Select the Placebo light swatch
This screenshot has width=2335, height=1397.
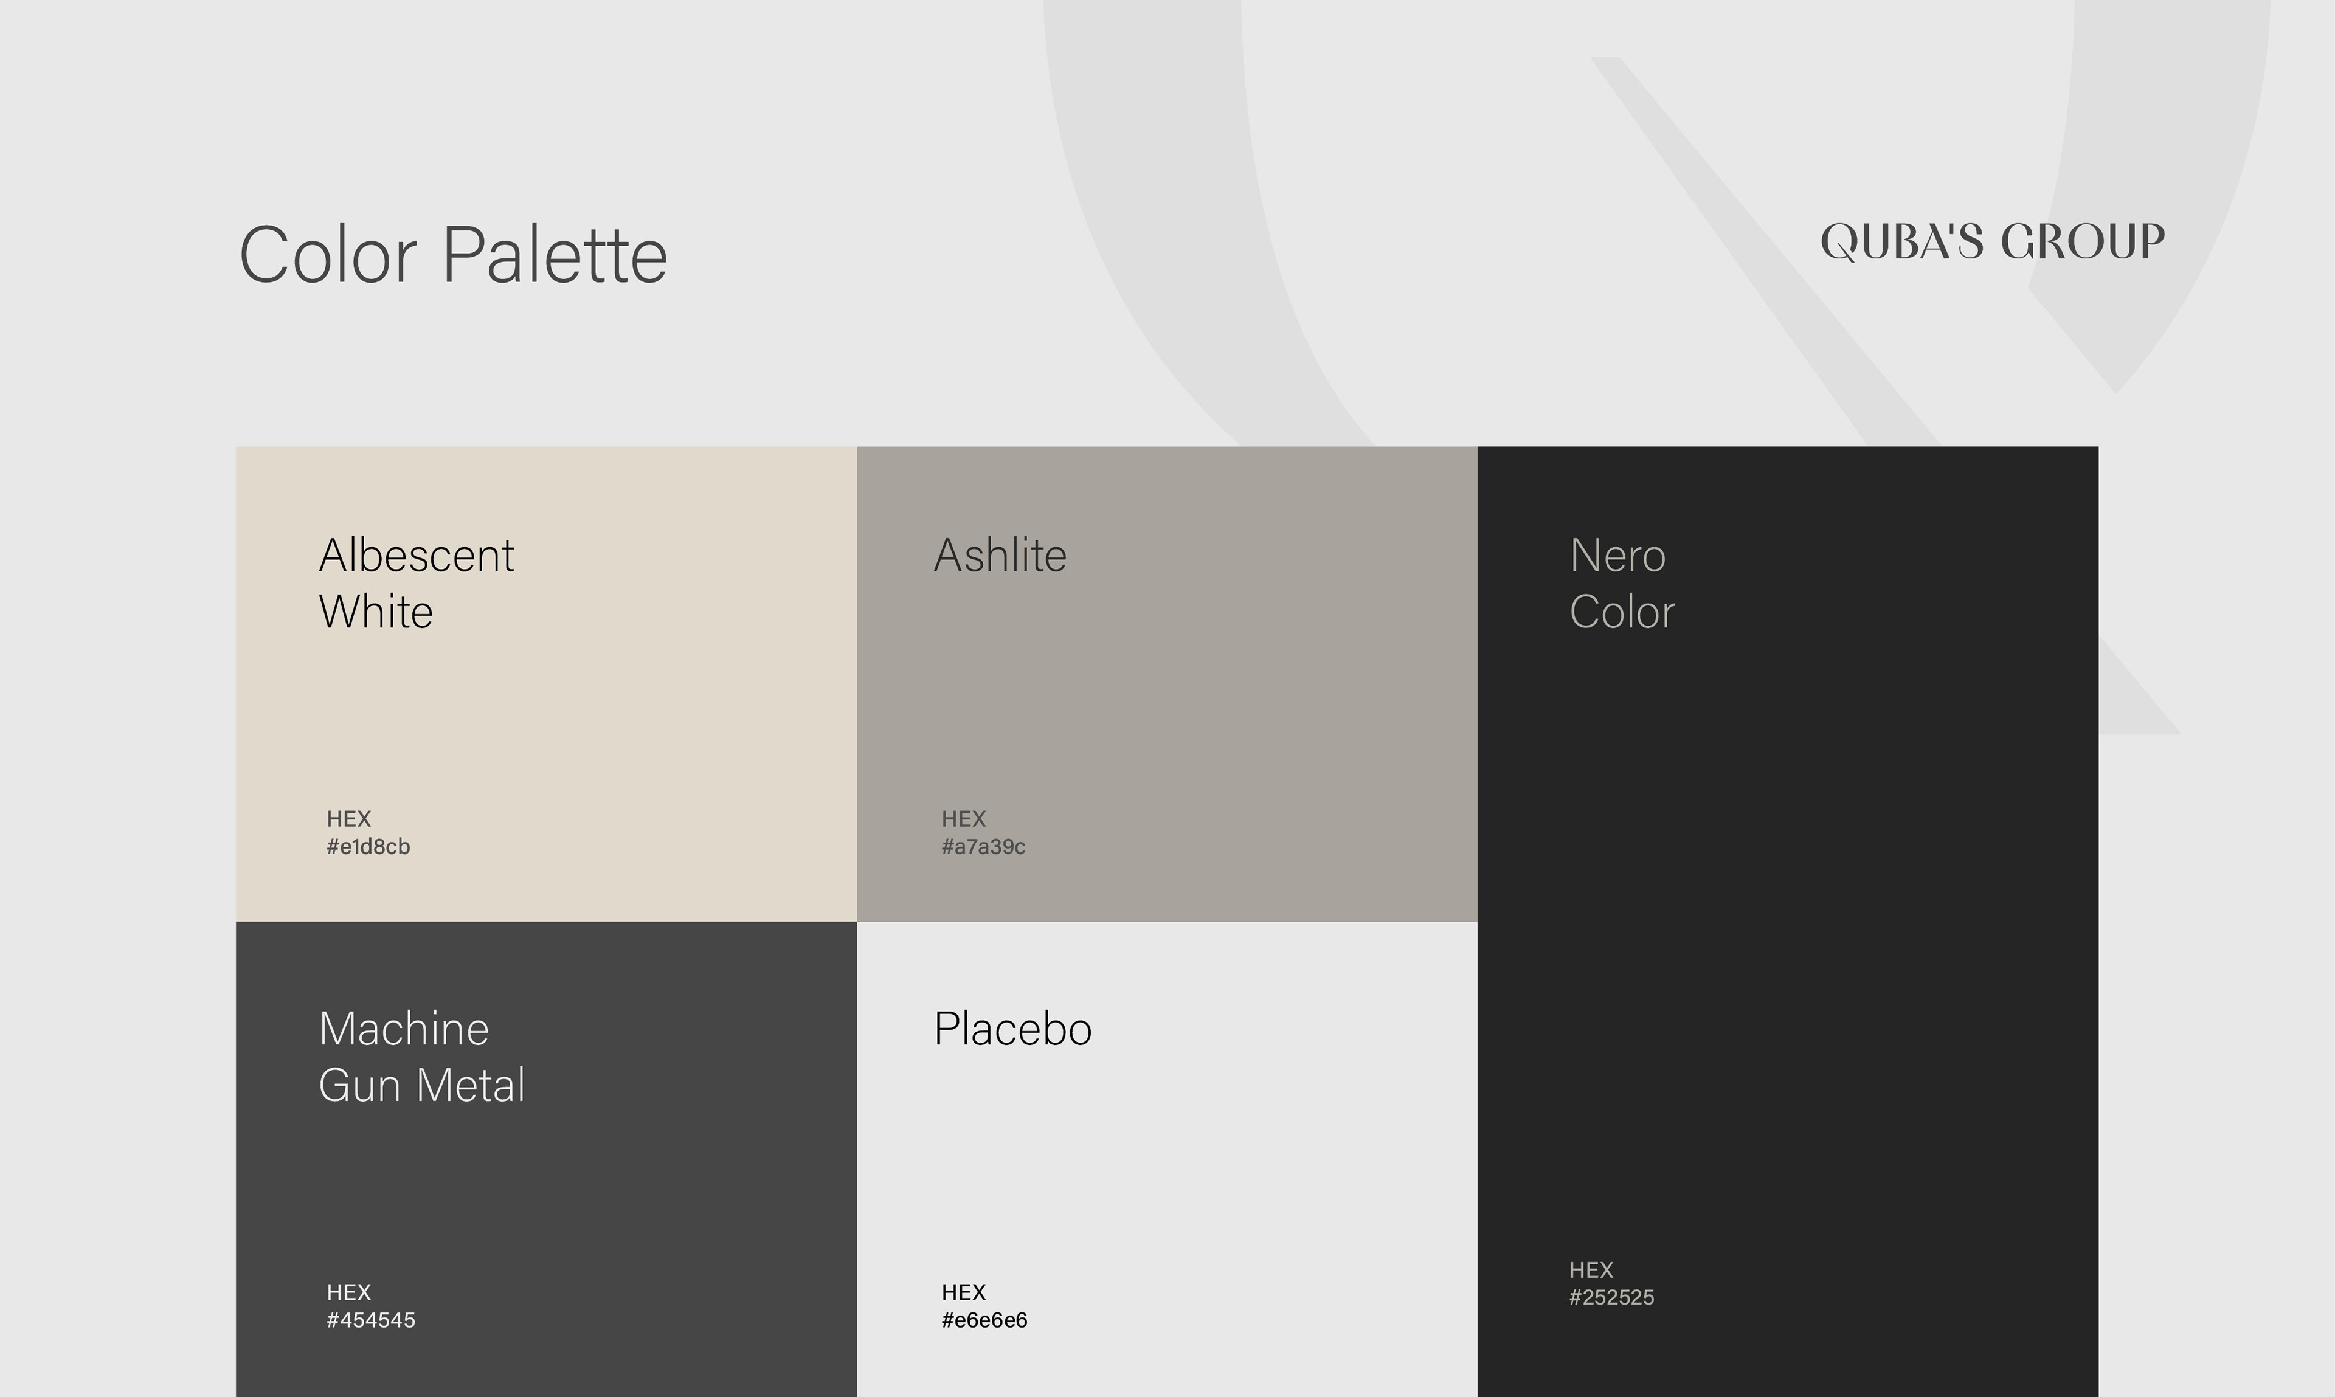pos(1224,1167)
